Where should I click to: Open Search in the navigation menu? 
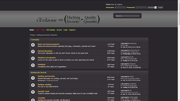coord(59,30)
